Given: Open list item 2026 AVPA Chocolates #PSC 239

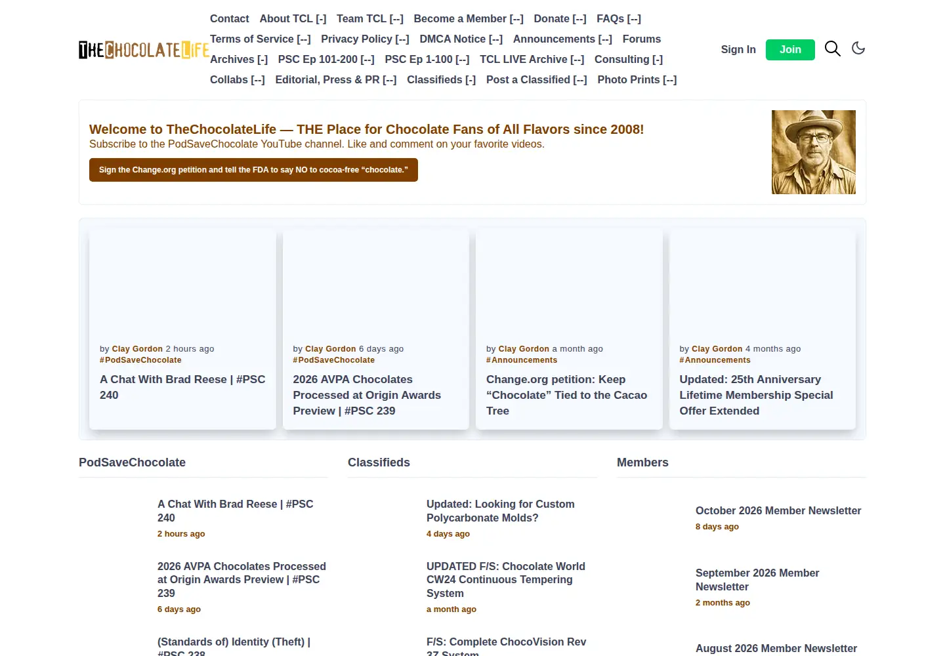Looking at the screenshot, I should tap(241, 580).
